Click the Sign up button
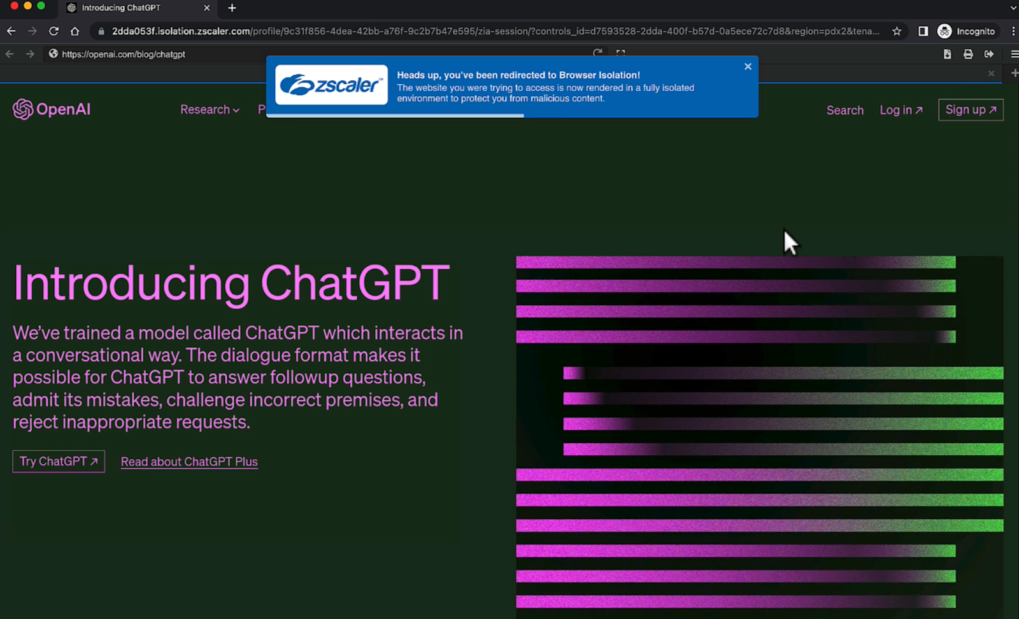Viewport: 1019px width, 619px height. [x=971, y=110]
